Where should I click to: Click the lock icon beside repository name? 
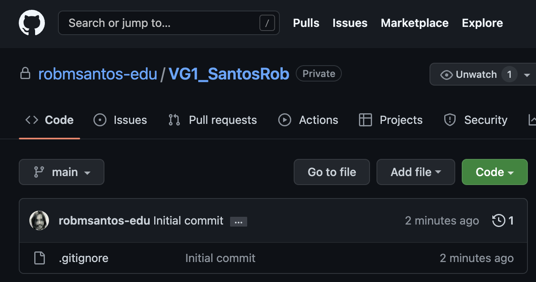click(25, 74)
